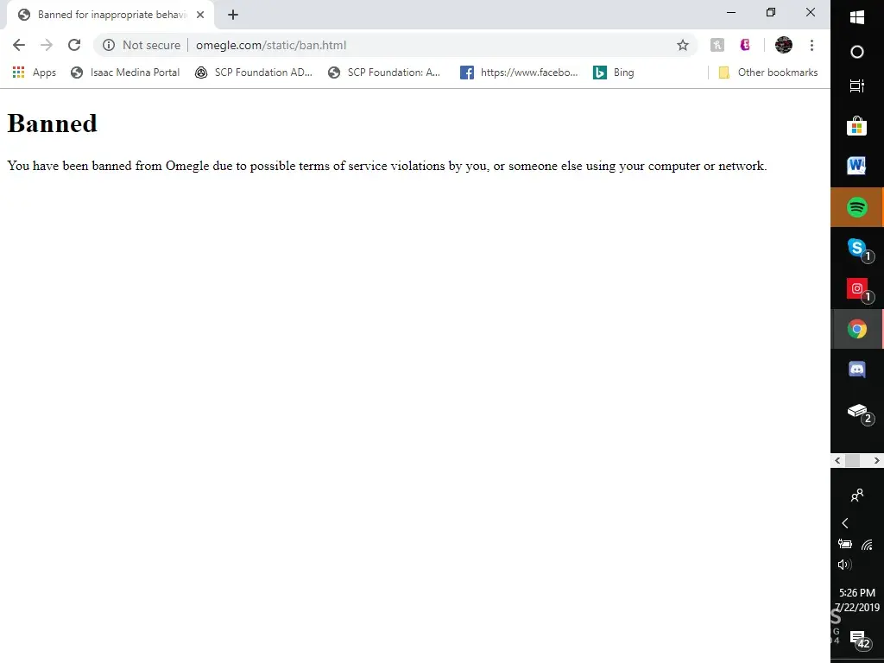Viewport: 884px width, 663px height.
Task: Open the Bing bookmark
Action: 614,73
